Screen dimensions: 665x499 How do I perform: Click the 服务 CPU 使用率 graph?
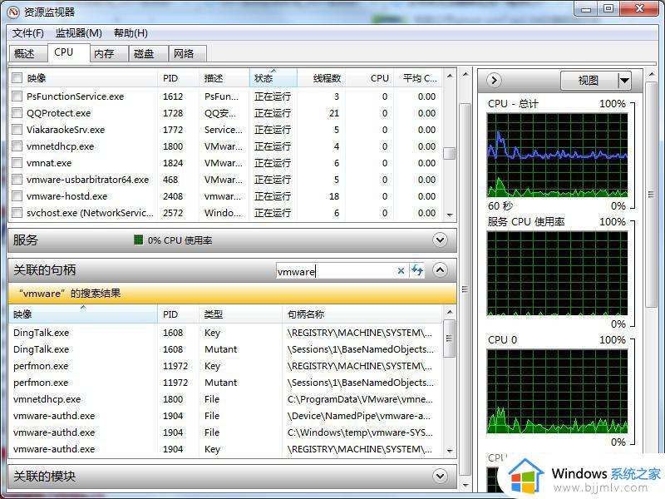557,274
